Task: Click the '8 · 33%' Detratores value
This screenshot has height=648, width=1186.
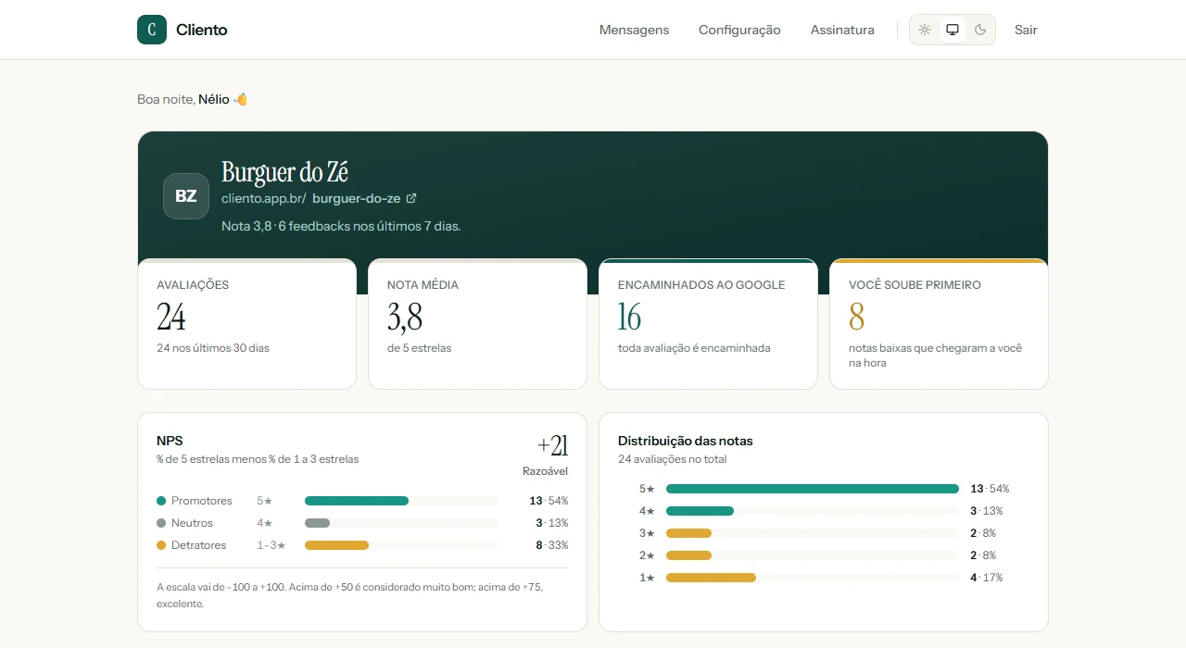Action: pyautogui.click(x=552, y=545)
